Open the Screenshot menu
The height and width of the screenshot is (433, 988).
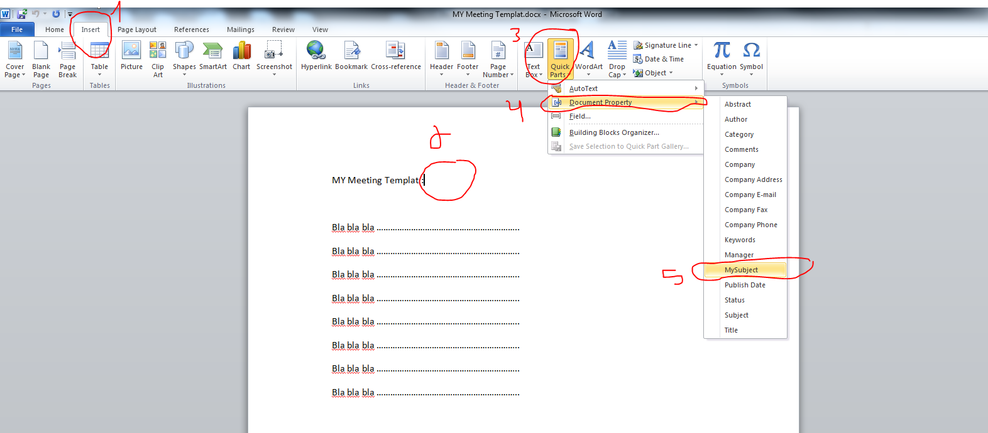pos(274,60)
